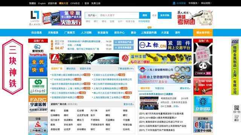241x135 pixels.
Task: Switch to the 紧固件厂商 tab
Action: [56, 68]
